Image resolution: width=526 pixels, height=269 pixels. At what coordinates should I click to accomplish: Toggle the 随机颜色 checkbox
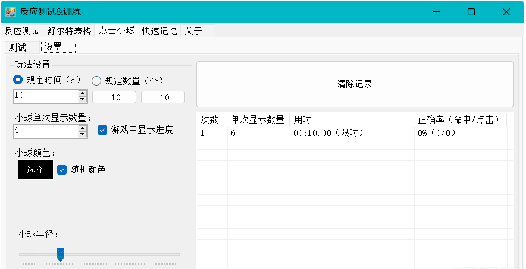tap(81, 170)
